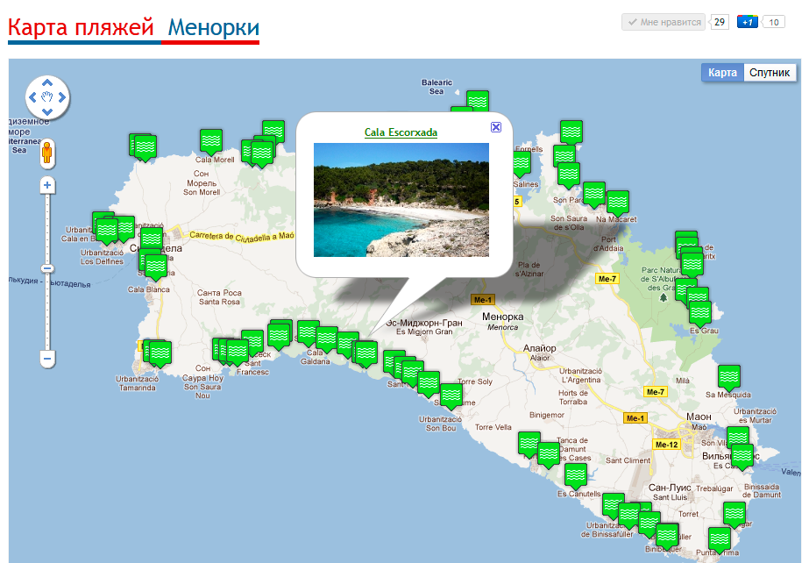
Task: Select the topmost beach marker beside Balearic Sea
Action: (478, 101)
